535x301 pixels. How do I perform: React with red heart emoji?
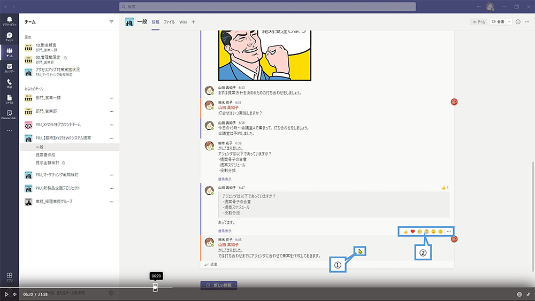412,232
